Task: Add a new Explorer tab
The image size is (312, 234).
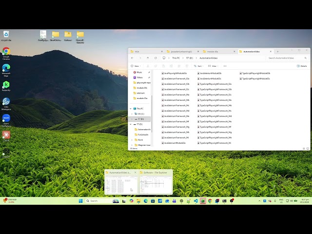Action: tap(278, 52)
